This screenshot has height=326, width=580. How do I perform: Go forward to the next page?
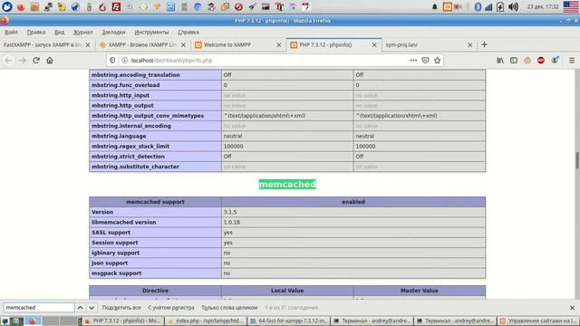[22, 61]
